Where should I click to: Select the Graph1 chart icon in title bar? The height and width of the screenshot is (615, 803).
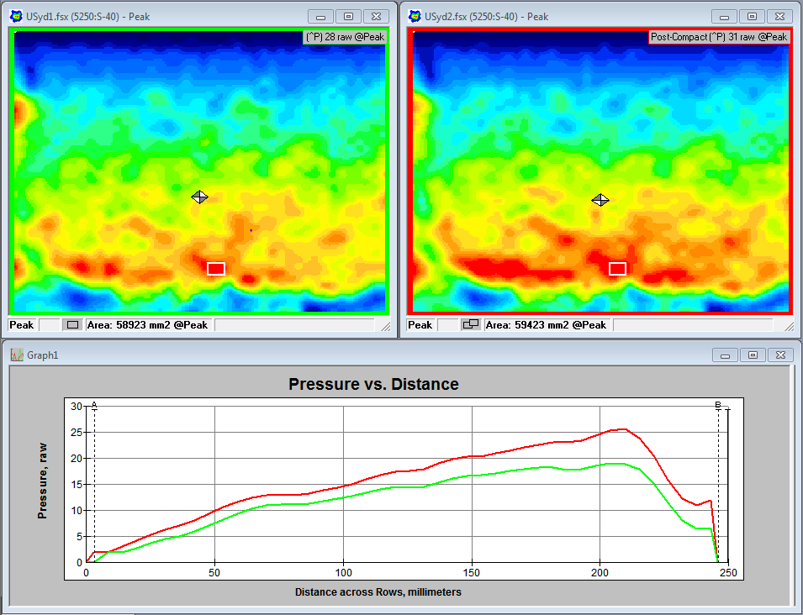click(x=16, y=355)
